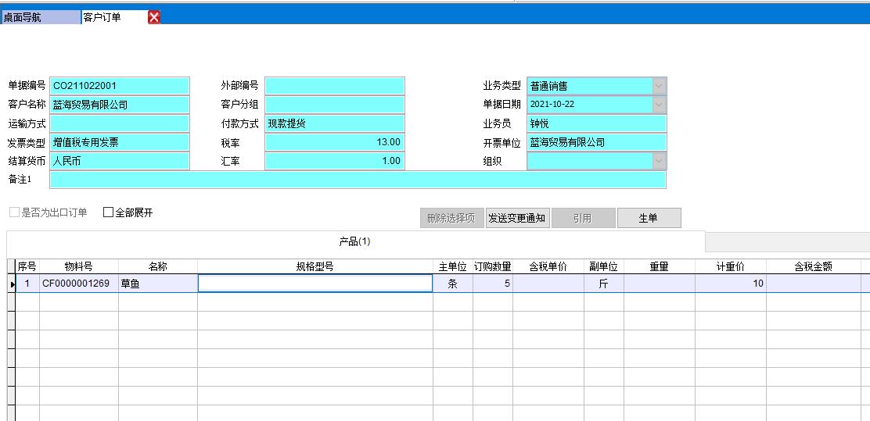Click the 含税单价 cell for 草鱼
870x421 pixels.
pos(548,284)
